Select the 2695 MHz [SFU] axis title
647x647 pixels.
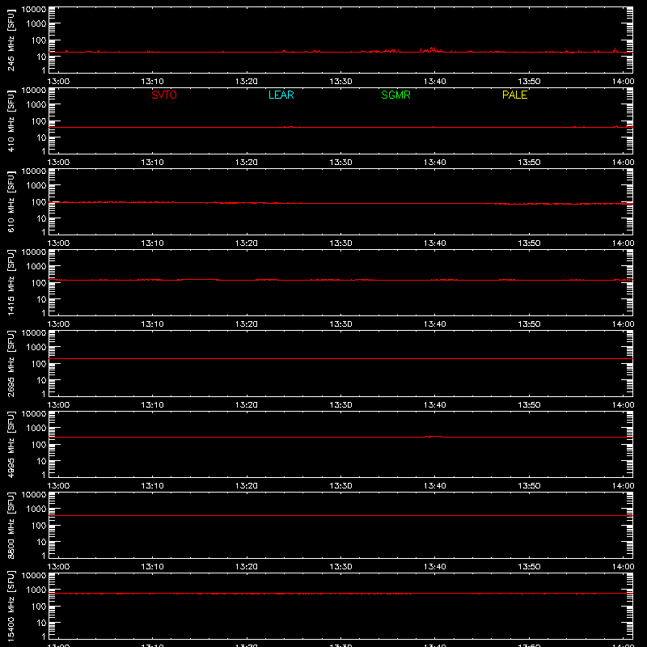tap(11, 364)
